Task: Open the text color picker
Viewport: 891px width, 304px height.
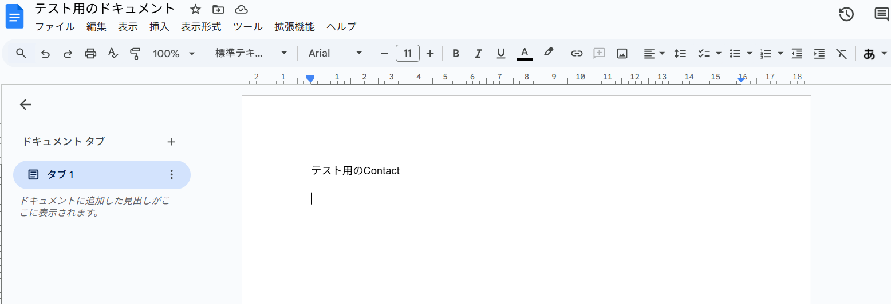Action: [x=524, y=54]
